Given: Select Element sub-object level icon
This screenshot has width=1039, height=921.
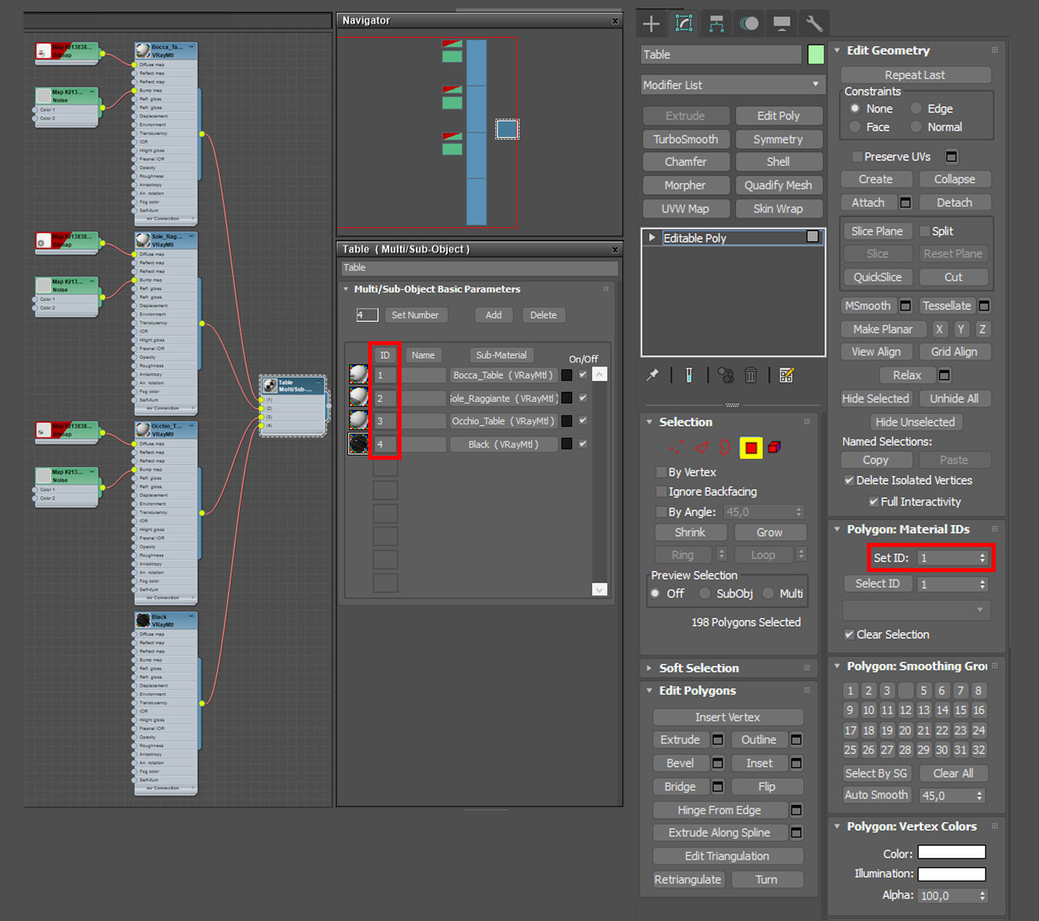Looking at the screenshot, I should [x=775, y=448].
